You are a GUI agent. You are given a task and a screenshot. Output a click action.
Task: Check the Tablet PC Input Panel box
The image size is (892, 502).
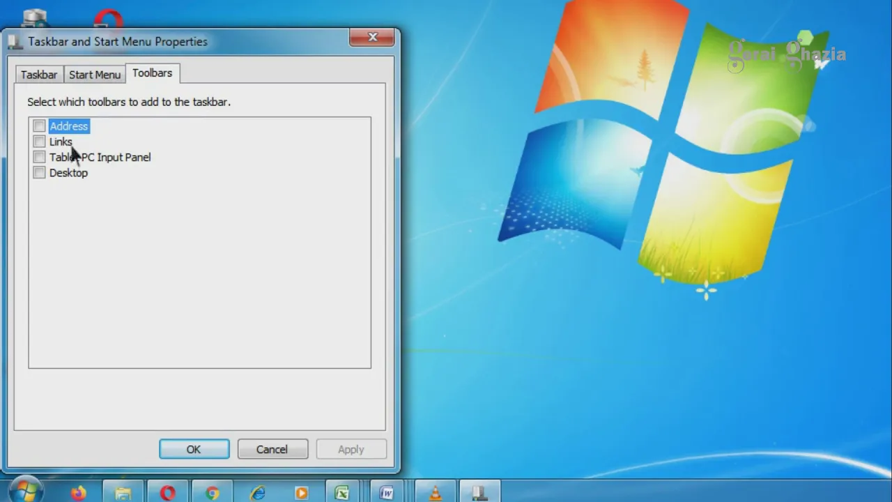(x=39, y=157)
